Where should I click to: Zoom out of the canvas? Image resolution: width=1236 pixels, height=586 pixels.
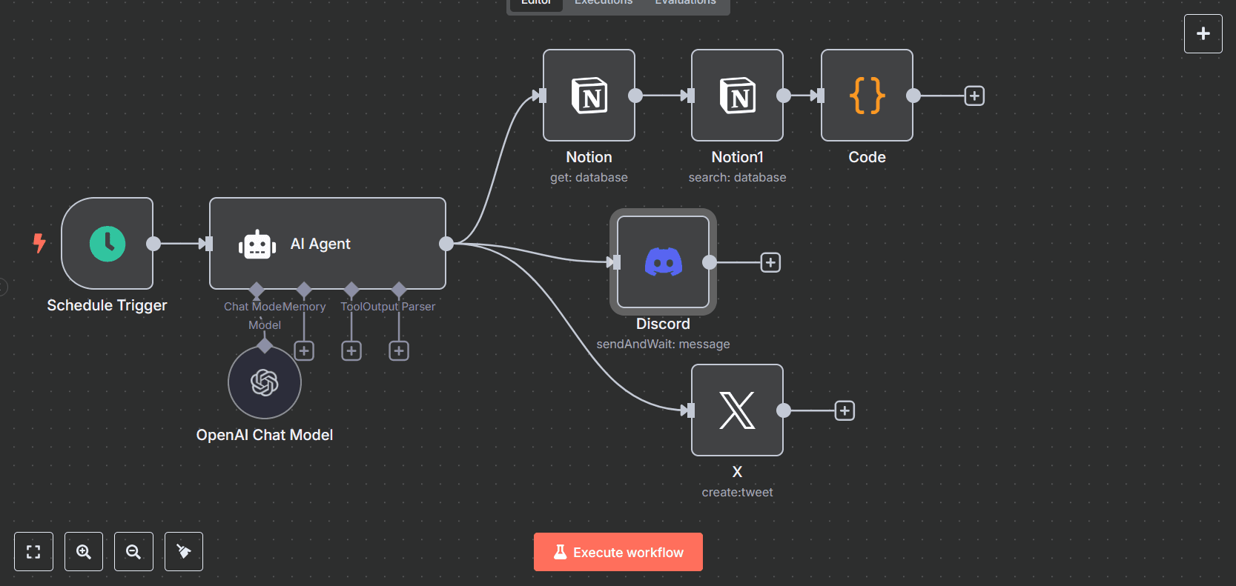[133, 551]
